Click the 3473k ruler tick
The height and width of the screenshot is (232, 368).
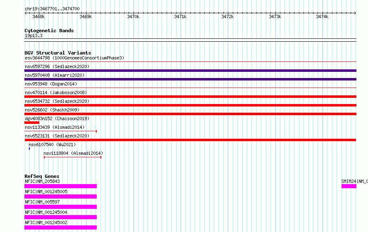(x=275, y=17)
